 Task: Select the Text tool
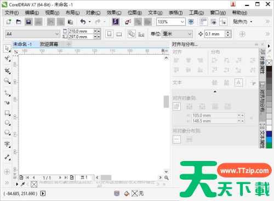coord(7,145)
